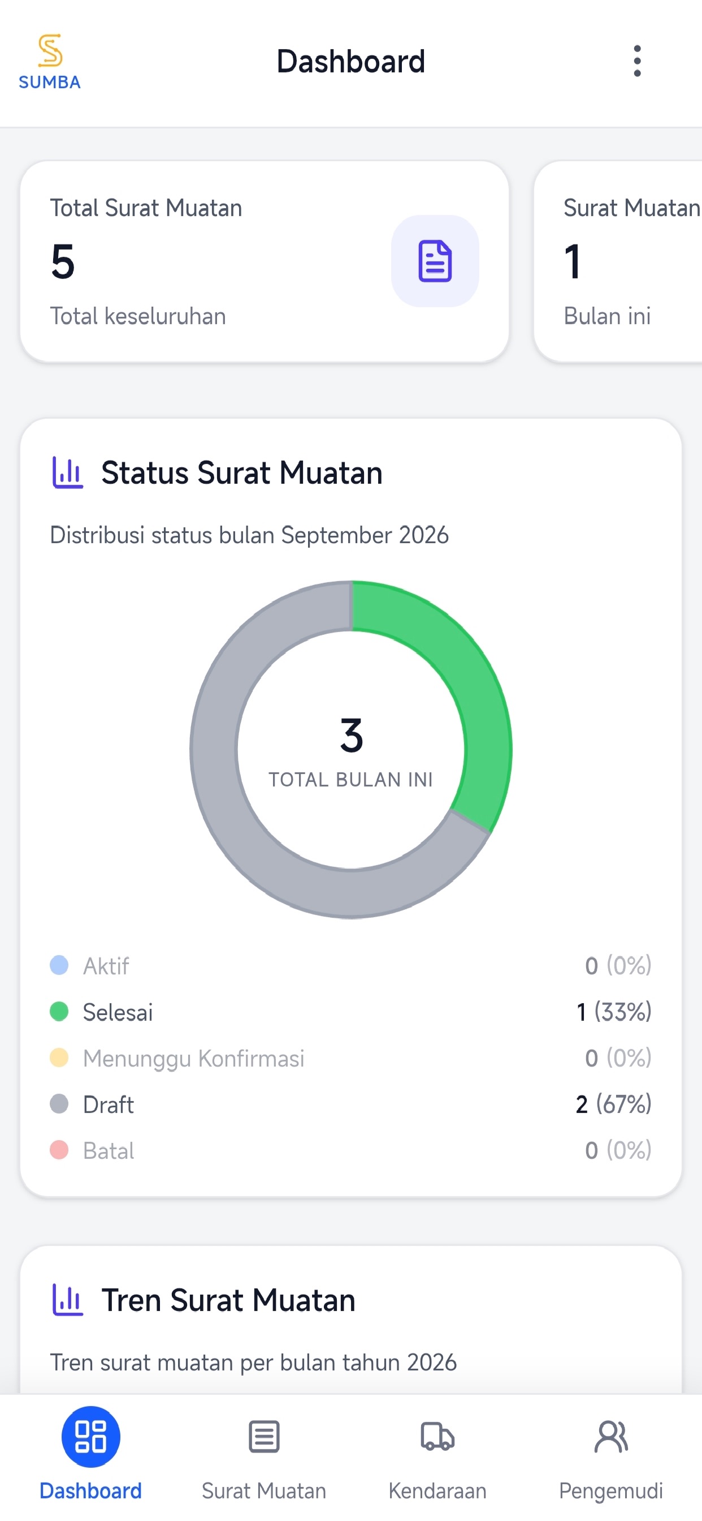This screenshot has height=1521, width=702.
Task: Select the Dashboard tab label
Action: pos(91,1491)
